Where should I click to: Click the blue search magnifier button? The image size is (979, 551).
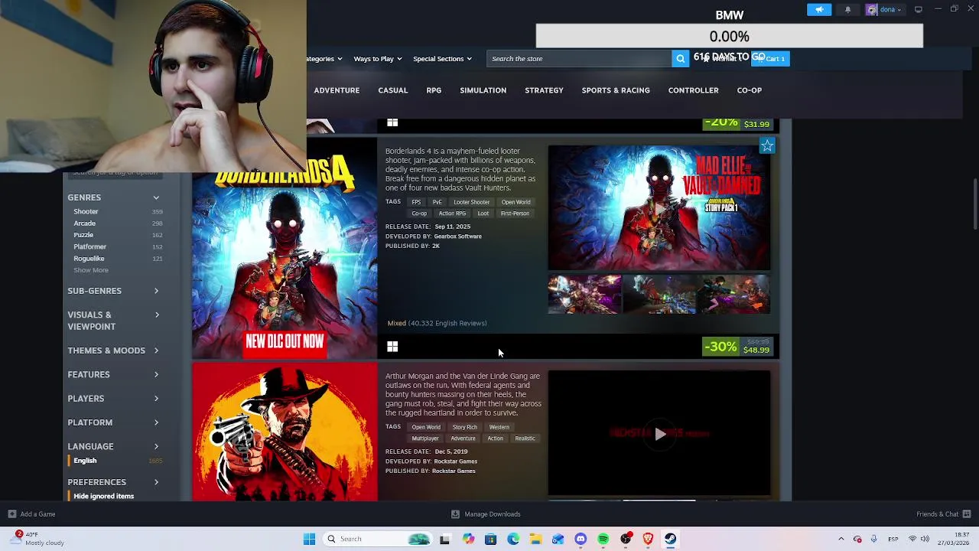tap(680, 59)
